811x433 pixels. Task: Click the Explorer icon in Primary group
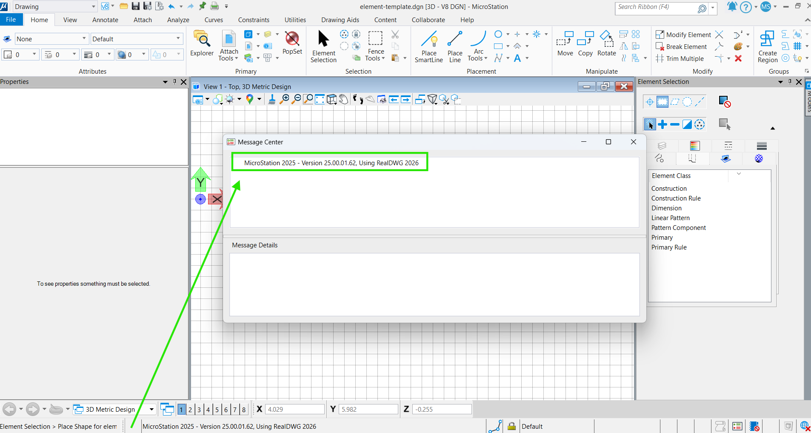tap(202, 43)
